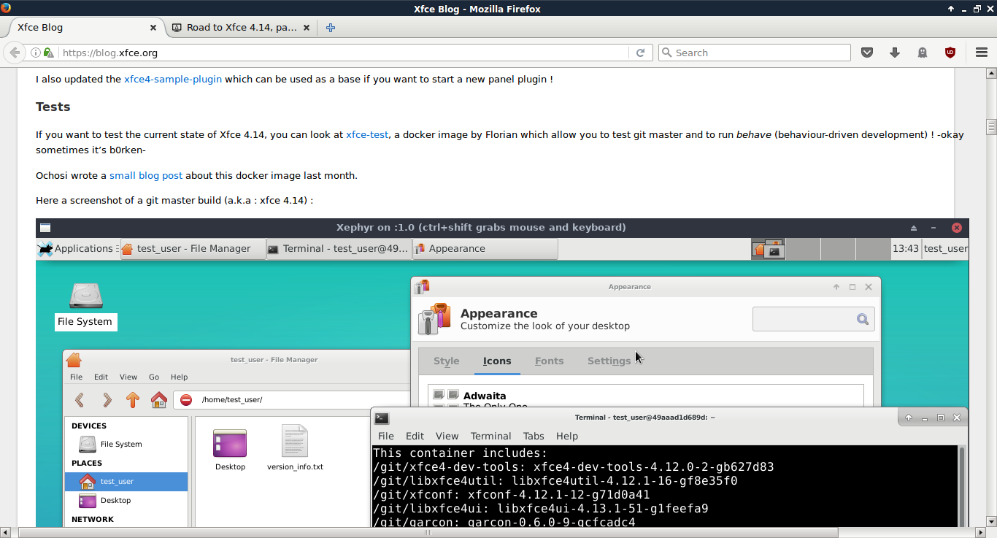Click the browser Back arrow button

[15, 53]
